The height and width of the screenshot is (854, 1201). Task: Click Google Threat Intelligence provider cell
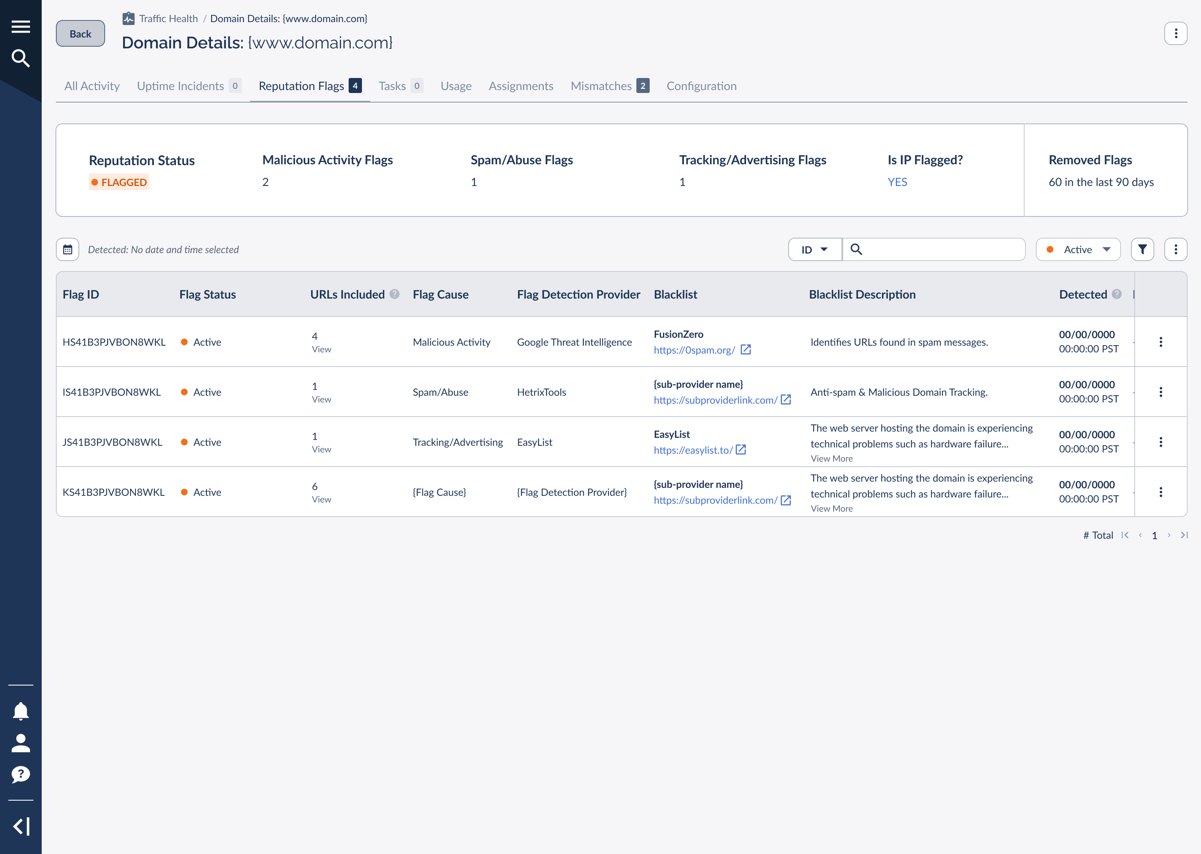[574, 342]
